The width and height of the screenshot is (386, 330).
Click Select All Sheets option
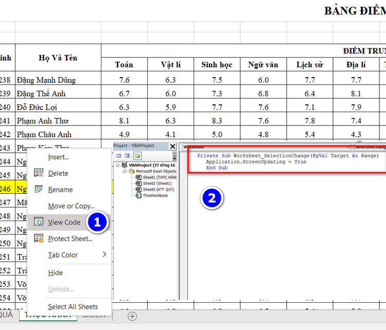click(x=73, y=306)
